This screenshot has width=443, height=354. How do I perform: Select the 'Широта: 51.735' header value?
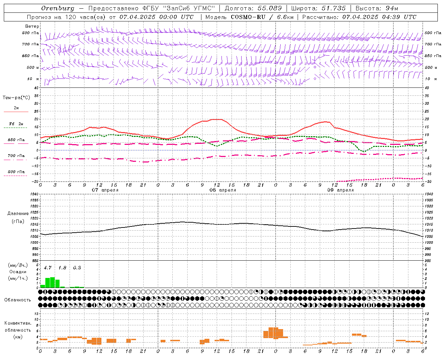coord(318,8)
